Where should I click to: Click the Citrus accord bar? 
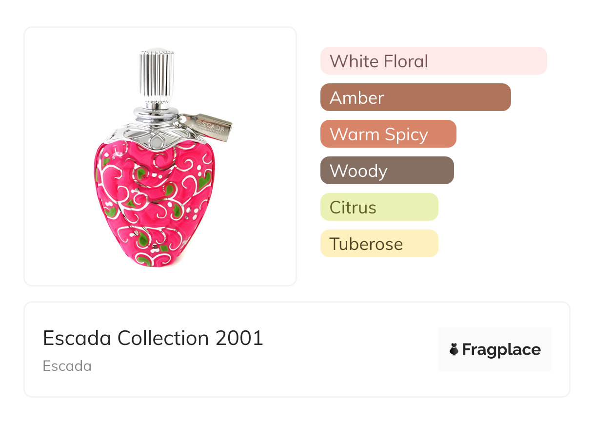tap(379, 207)
